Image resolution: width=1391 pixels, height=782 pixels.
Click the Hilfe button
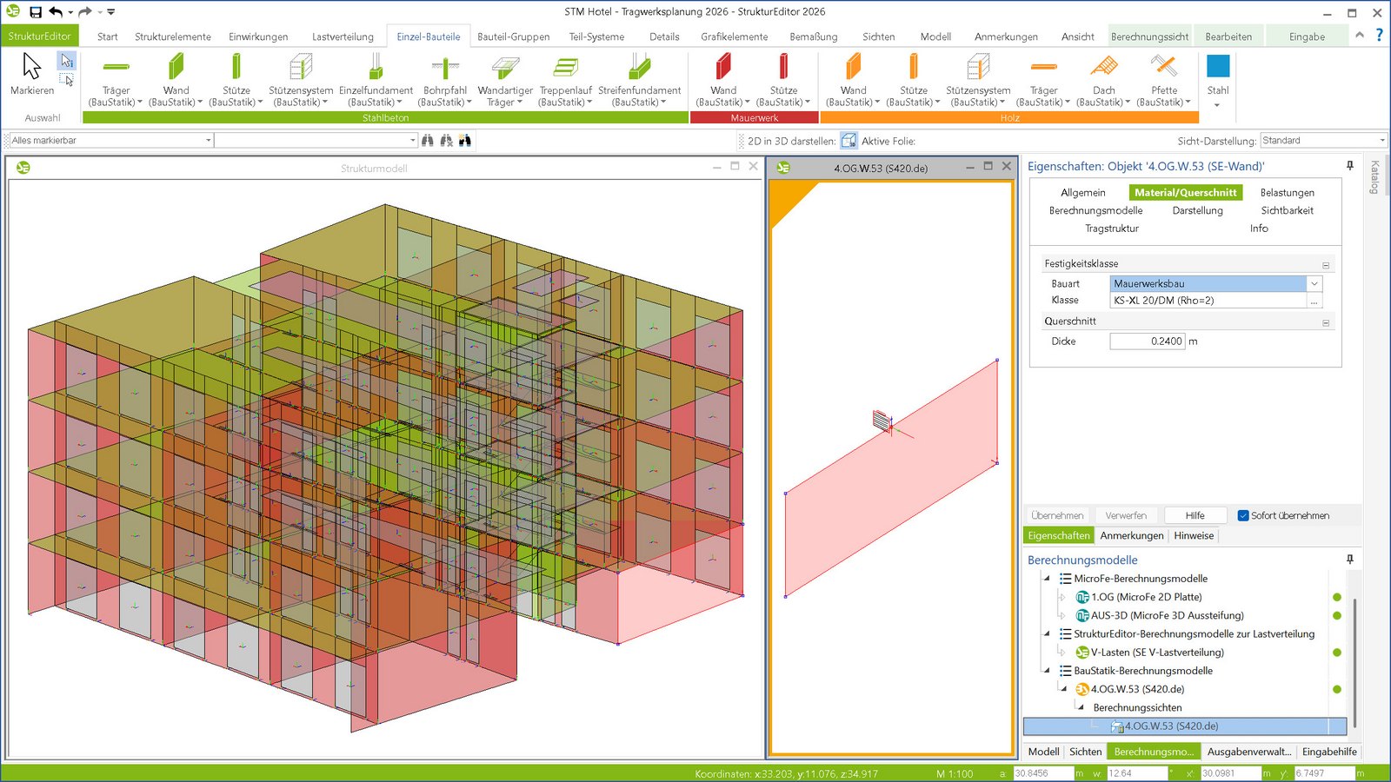tap(1195, 515)
